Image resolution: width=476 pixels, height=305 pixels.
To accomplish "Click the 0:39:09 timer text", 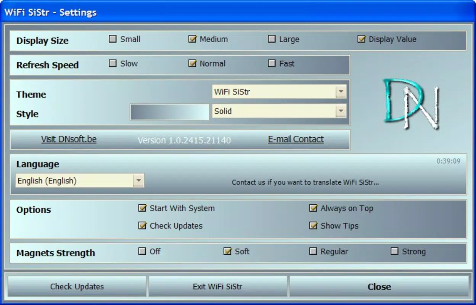I will 449,161.
